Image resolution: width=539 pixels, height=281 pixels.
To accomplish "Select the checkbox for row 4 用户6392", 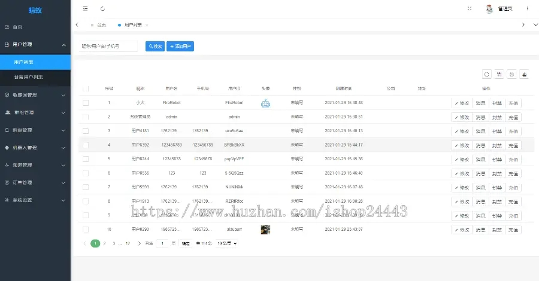I will (86, 145).
